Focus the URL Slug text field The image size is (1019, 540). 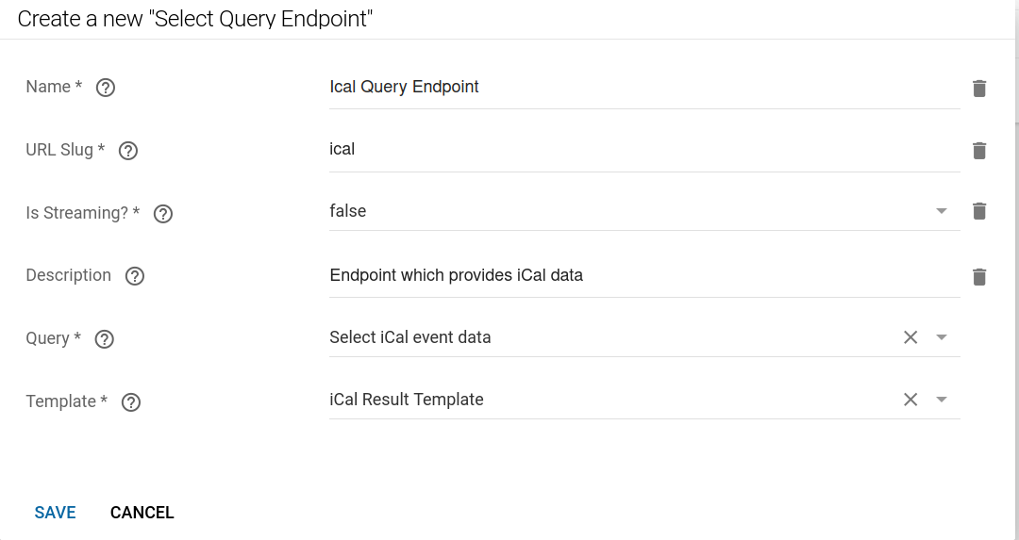pyautogui.click(x=642, y=150)
